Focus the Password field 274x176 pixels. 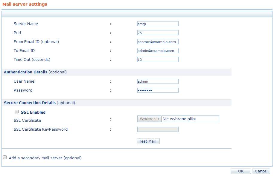pyautogui.click(x=158, y=90)
